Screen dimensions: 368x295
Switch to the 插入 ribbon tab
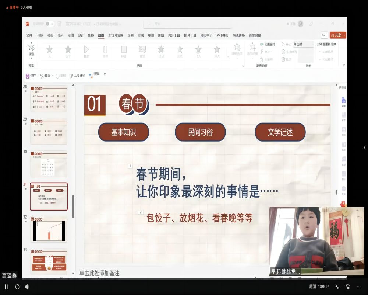click(61, 35)
